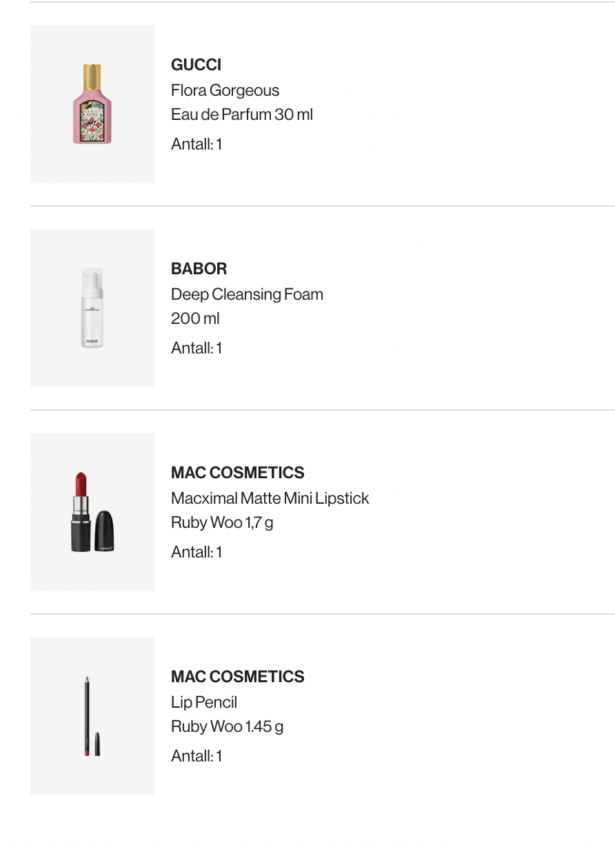This screenshot has height=849, width=615.
Task: Select MAC COSMETICS heading above Macximal lipstick
Action: 238,473
